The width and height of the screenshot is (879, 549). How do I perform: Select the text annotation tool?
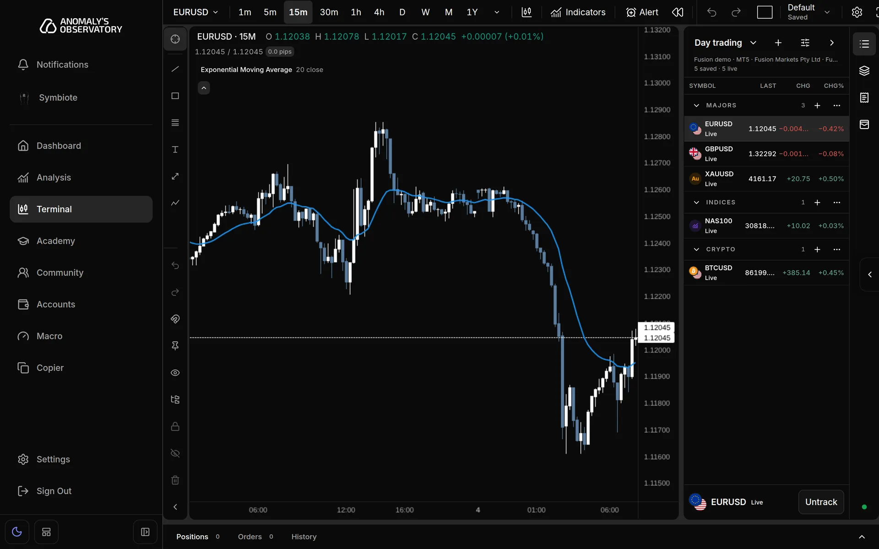(175, 150)
